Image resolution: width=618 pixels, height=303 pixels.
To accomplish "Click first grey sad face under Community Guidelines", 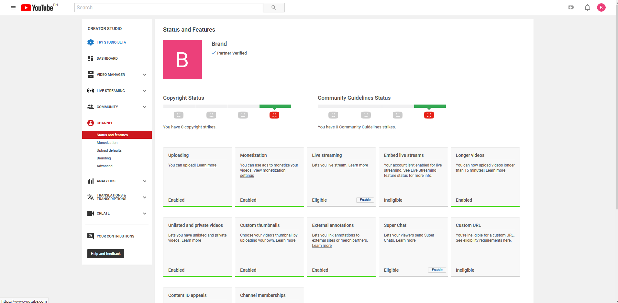I will [x=333, y=115].
